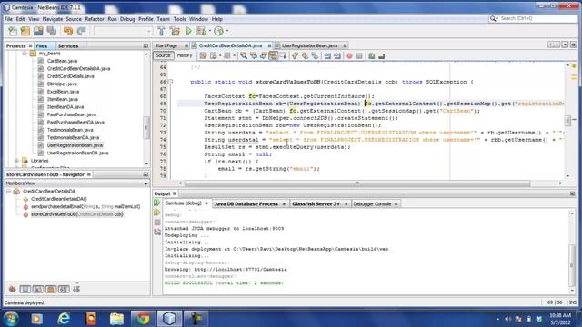Click the Comment editor toolbar icon
The width and height of the screenshot is (582, 327).
[372, 56]
